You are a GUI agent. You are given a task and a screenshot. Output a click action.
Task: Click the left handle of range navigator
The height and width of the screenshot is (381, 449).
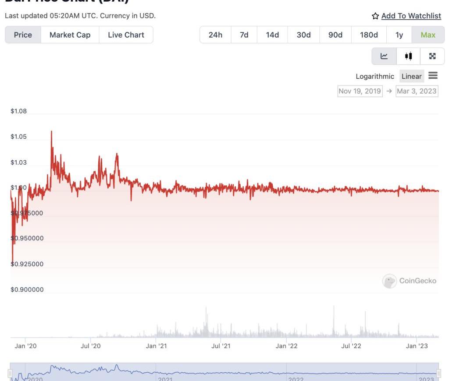10,373
